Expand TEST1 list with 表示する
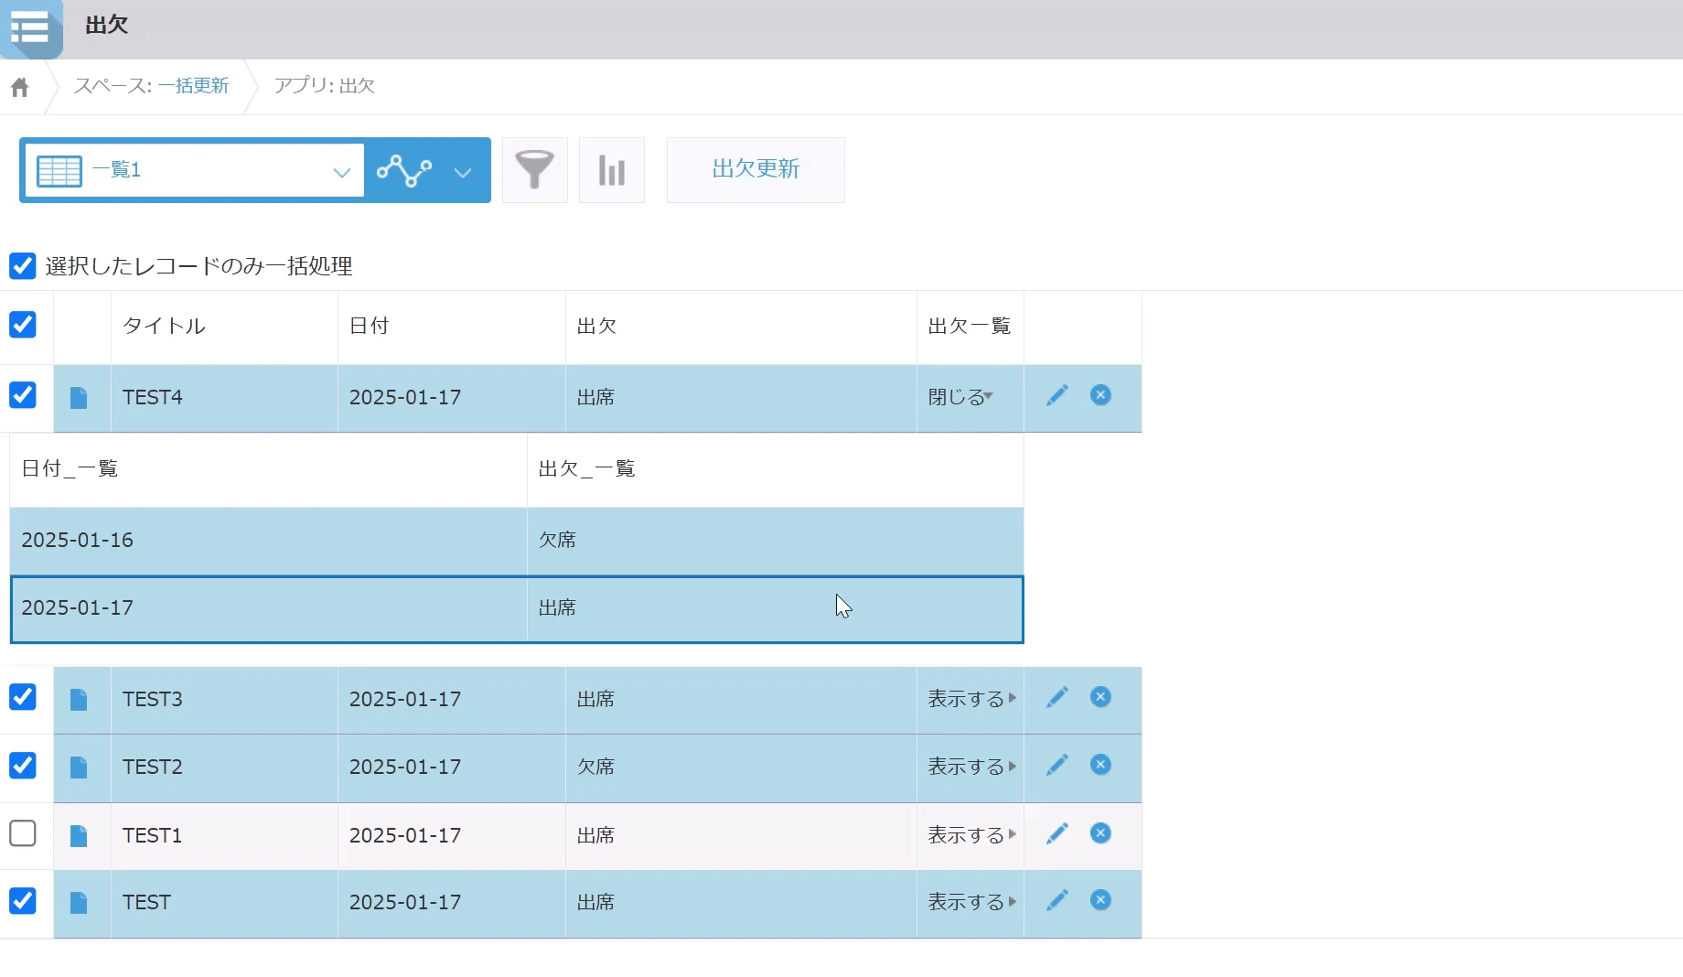The height and width of the screenshot is (977, 1683). 972,835
